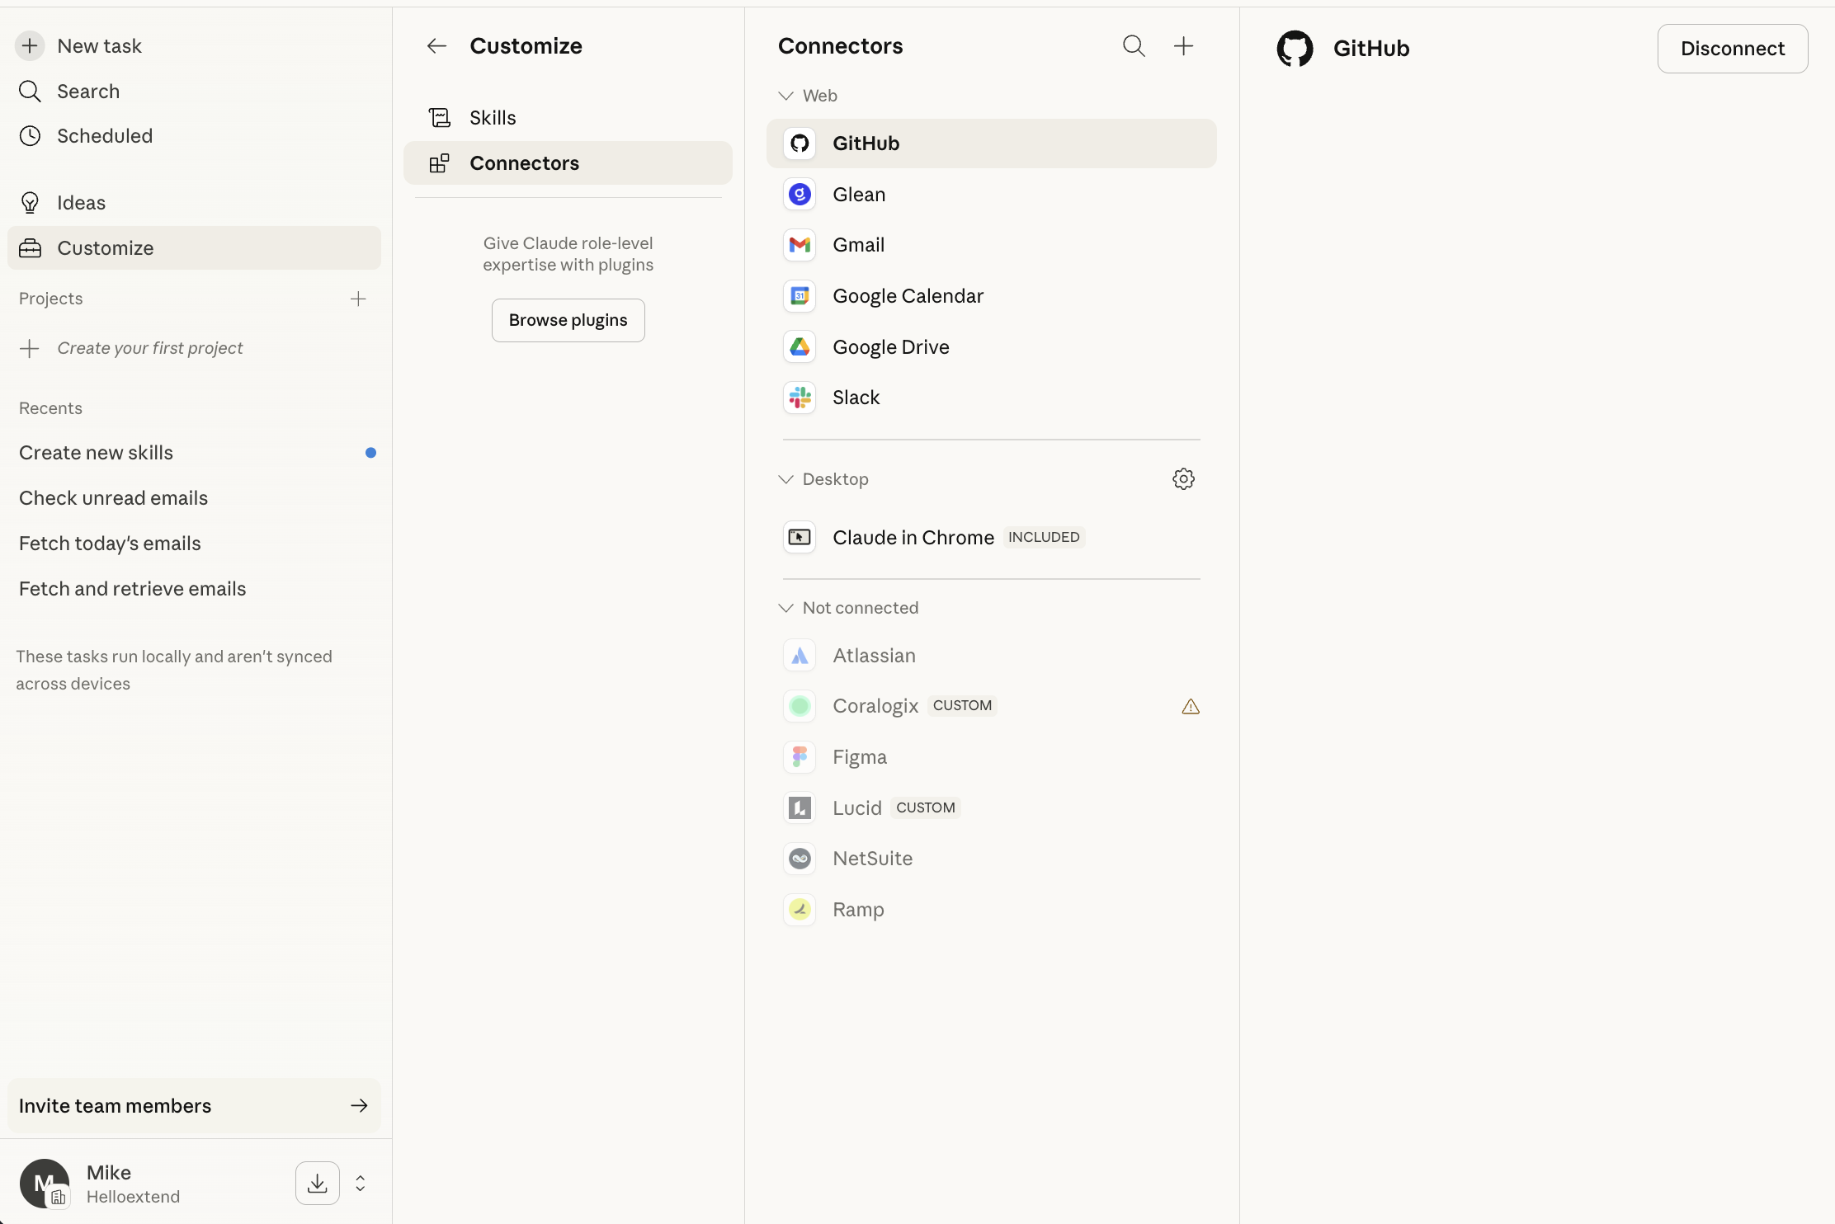Screen dimensions: 1835x1224
Task: Click the Atlassian logo icon
Action: pyautogui.click(x=800, y=656)
